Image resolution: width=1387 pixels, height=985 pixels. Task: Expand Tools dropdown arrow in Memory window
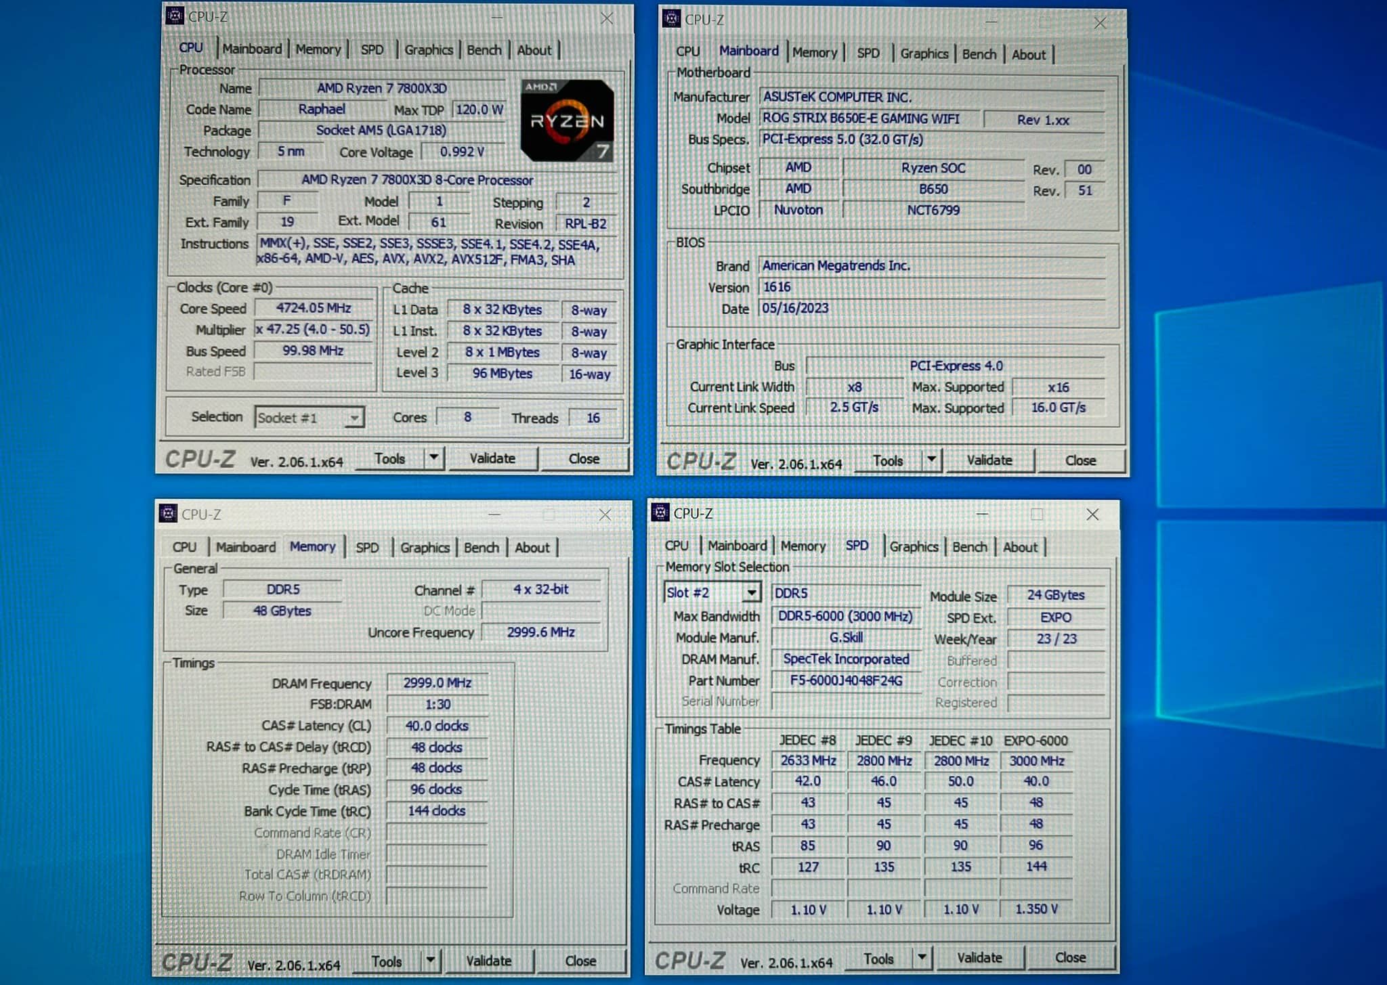pyautogui.click(x=431, y=961)
